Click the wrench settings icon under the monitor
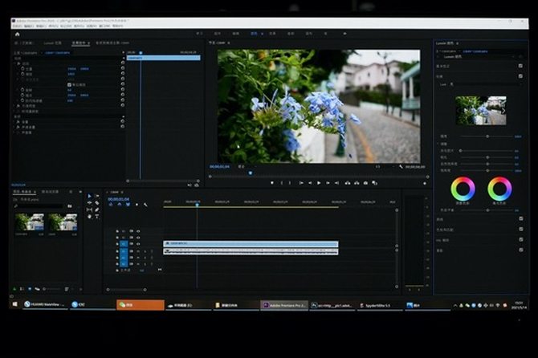This screenshot has width=538, height=358. click(x=400, y=167)
